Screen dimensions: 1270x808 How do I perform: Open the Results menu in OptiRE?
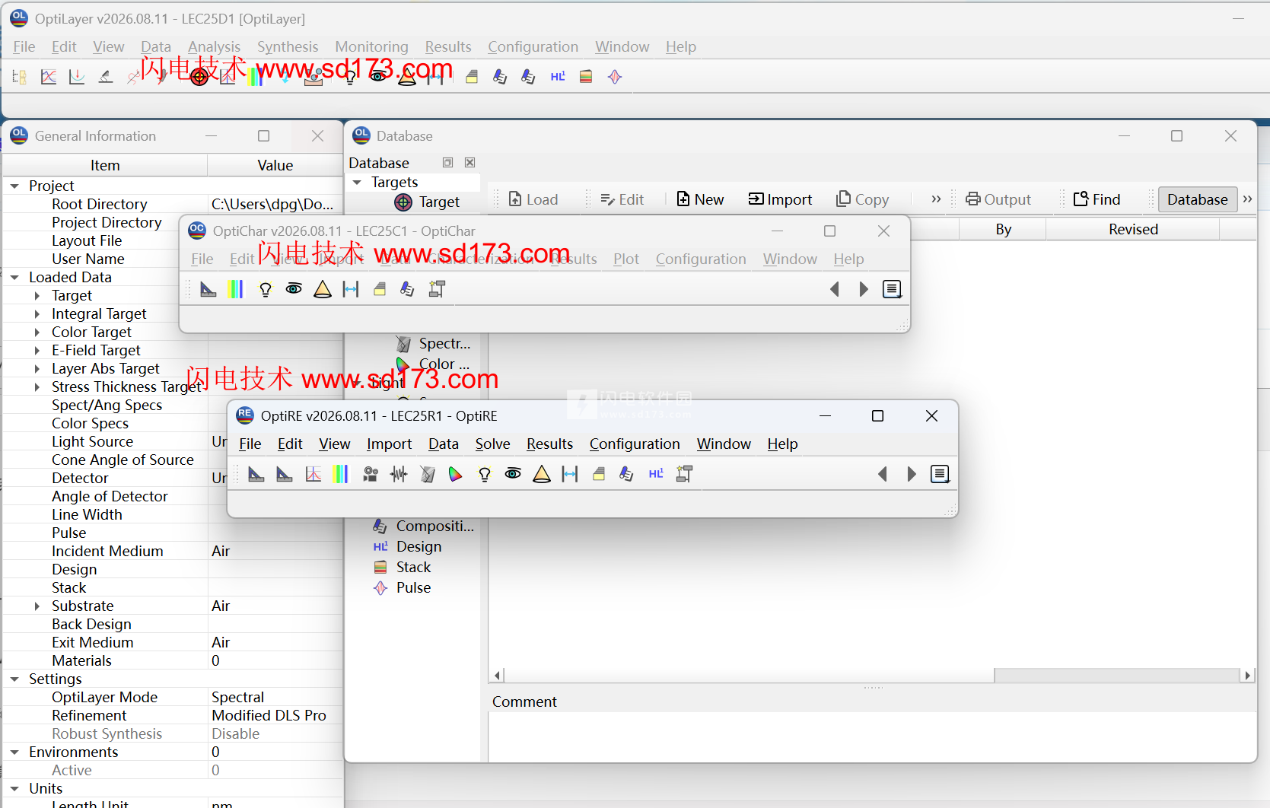pyautogui.click(x=549, y=444)
